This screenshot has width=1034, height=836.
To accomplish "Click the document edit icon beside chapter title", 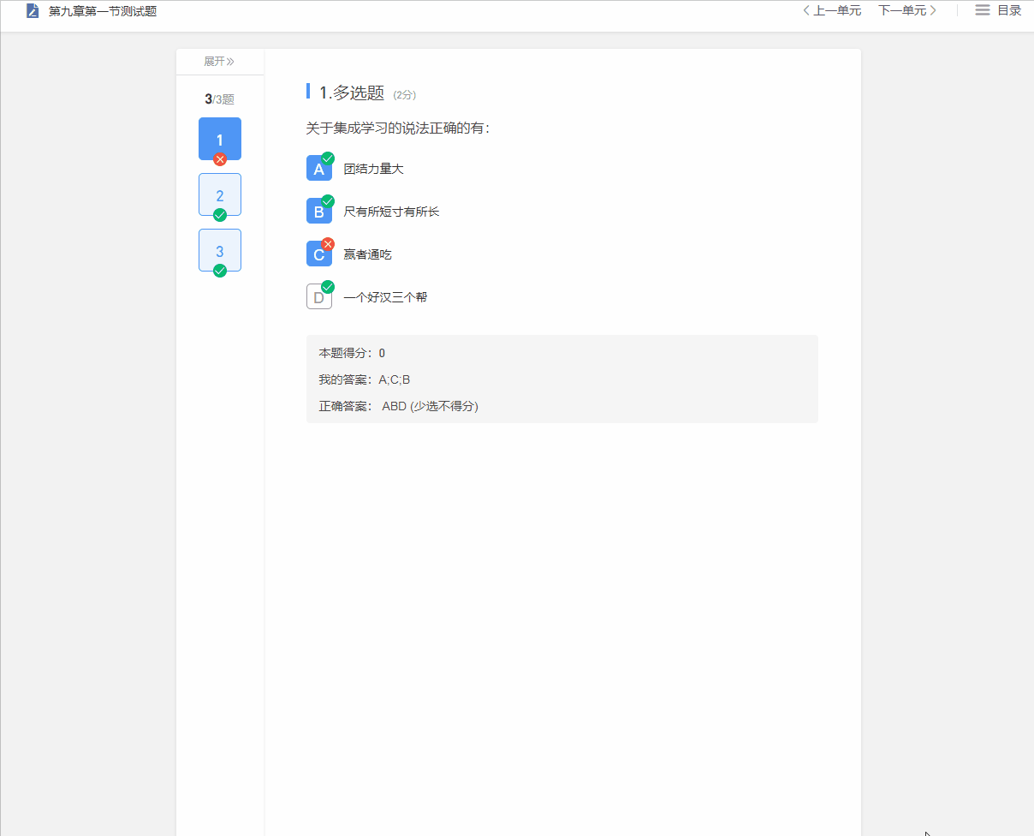I will coord(33,11).
